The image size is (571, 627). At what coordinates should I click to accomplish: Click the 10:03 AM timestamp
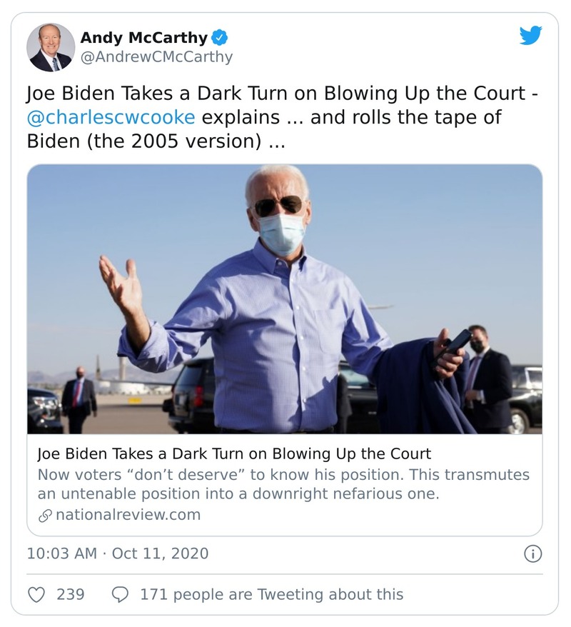coord(61,553)
